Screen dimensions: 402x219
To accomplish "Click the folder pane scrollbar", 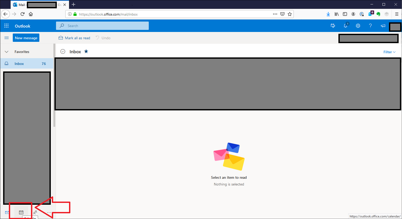I will [x=54, y=85].
